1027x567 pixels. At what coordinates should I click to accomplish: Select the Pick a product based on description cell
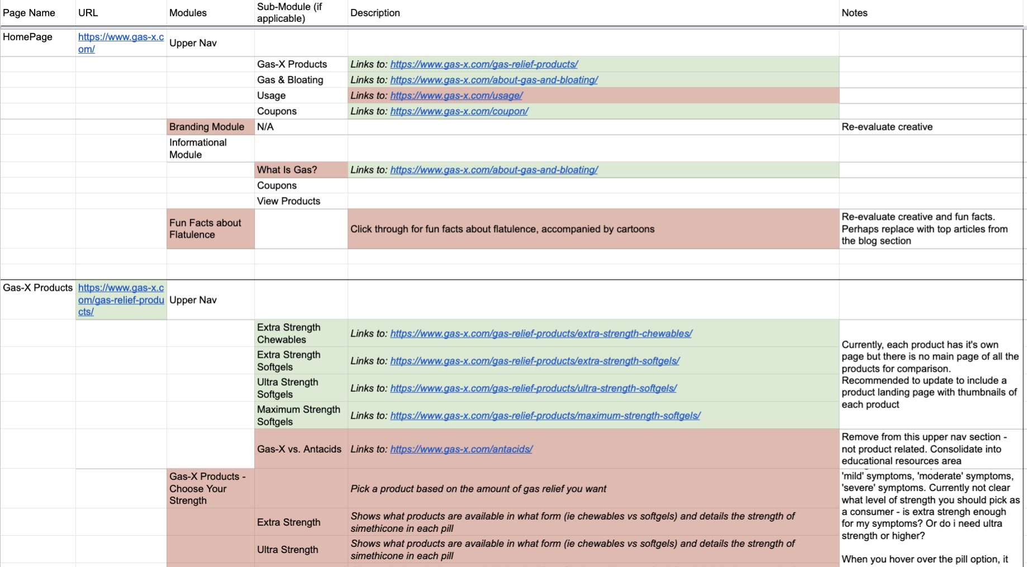(593, 489)
